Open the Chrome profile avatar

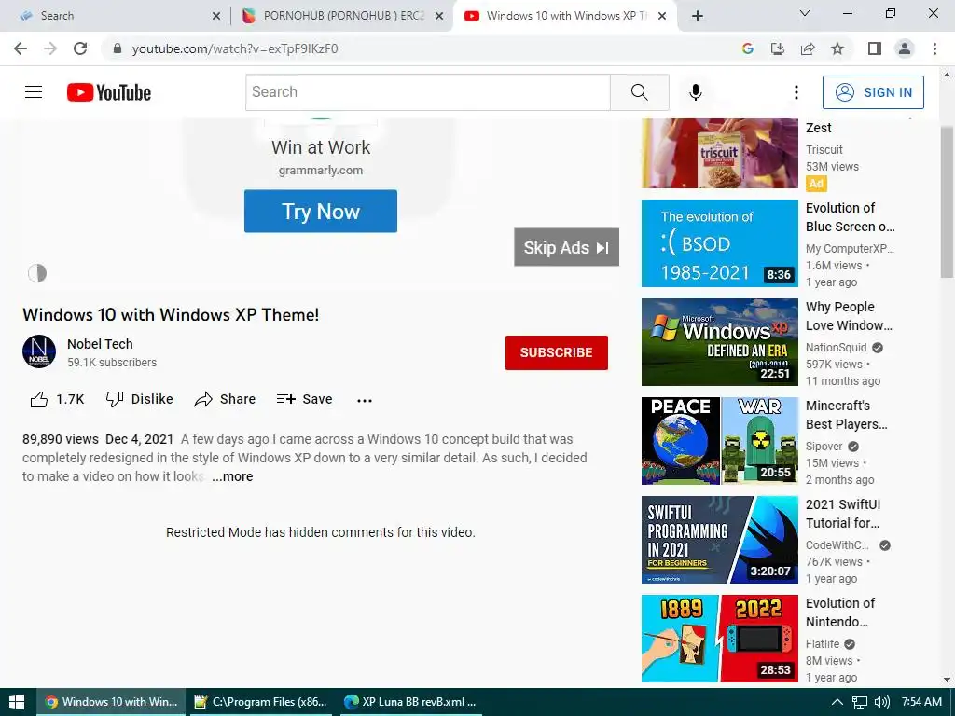(x=905, y=48)
